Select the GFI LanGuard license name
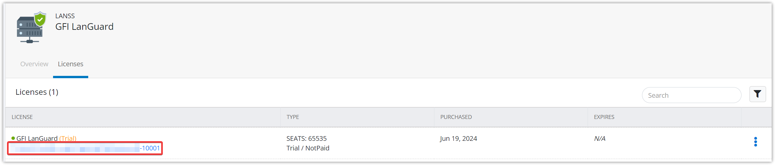 [37, 138]
